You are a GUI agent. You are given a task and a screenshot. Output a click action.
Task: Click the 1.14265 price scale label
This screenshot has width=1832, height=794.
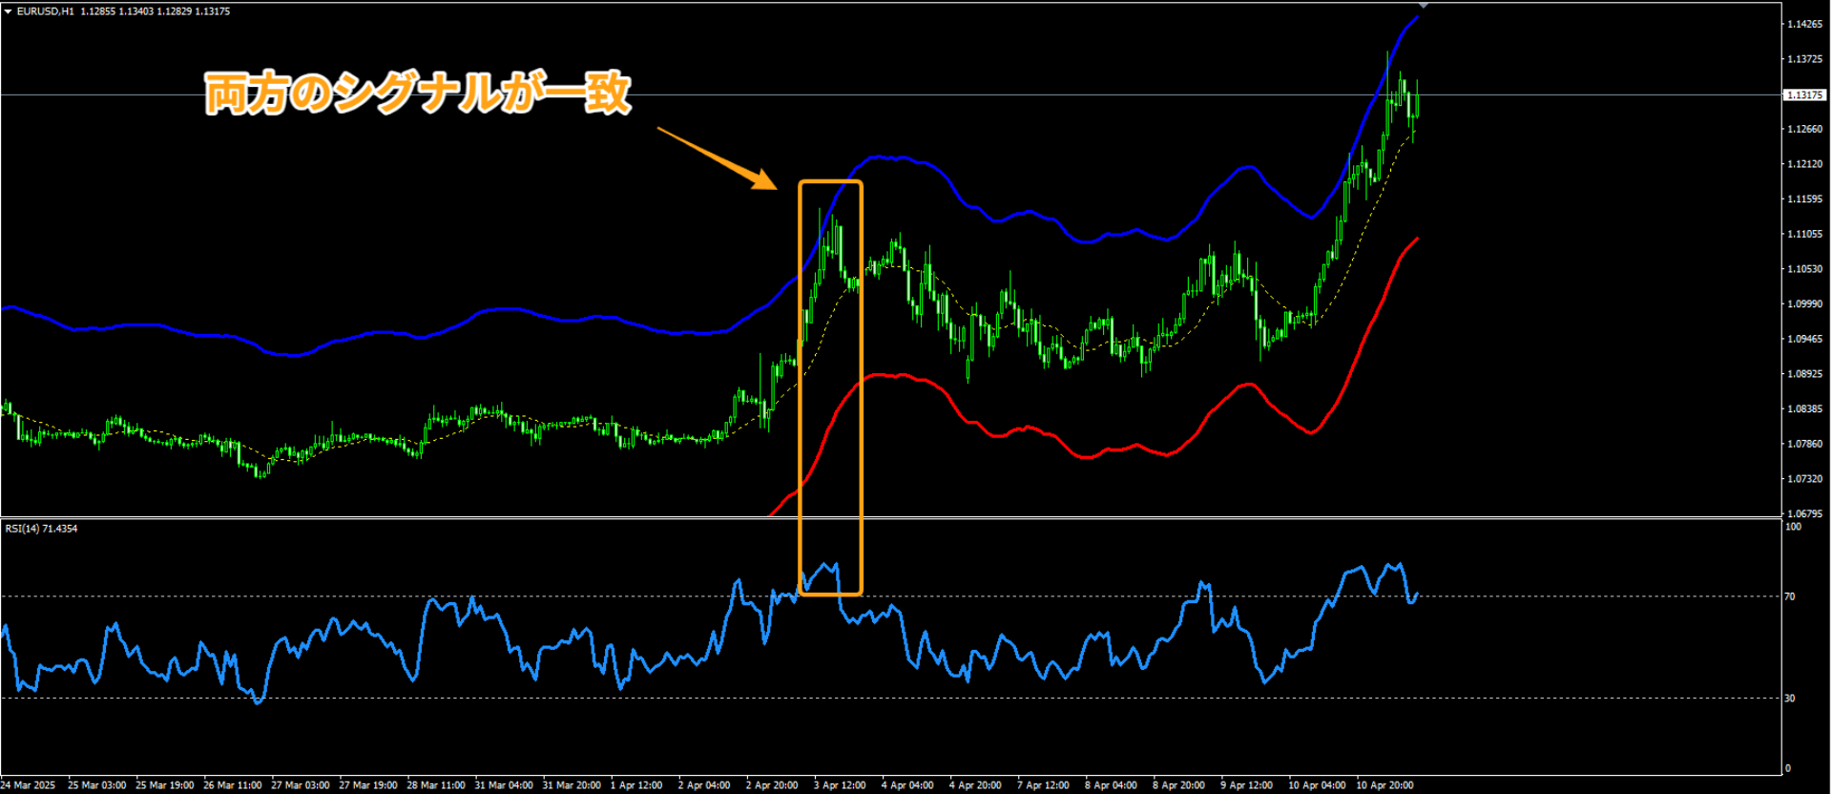(1804, 24)
